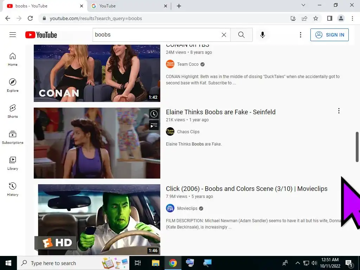Click the SIGN IN button
360x270 pixels.
(329, 35)
